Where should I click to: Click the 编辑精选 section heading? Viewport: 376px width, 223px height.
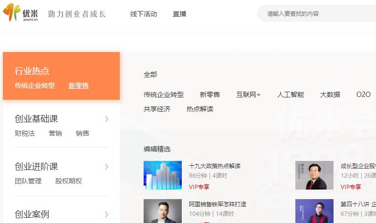point(157,149)
